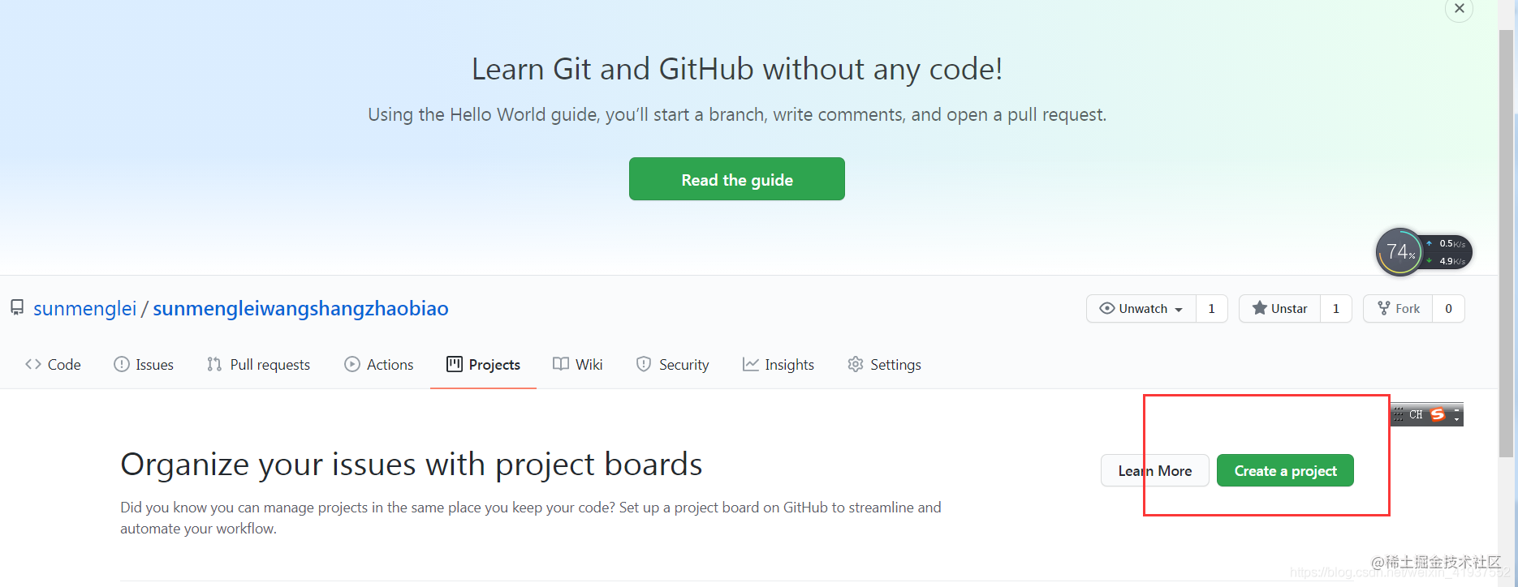Screen dimensions: 1518x587
Task: Click Create a project button
Action: 1285,470
